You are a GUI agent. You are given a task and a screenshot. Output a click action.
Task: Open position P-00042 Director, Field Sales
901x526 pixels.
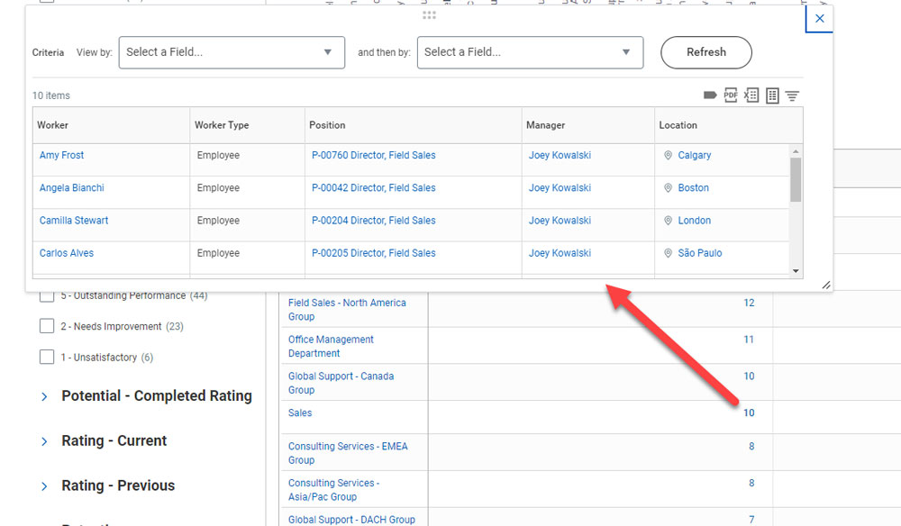374,187
